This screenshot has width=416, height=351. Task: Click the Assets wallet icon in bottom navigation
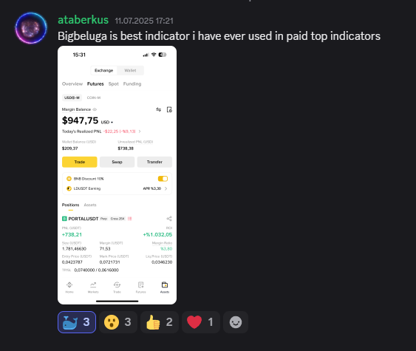[x=165, y=287]
